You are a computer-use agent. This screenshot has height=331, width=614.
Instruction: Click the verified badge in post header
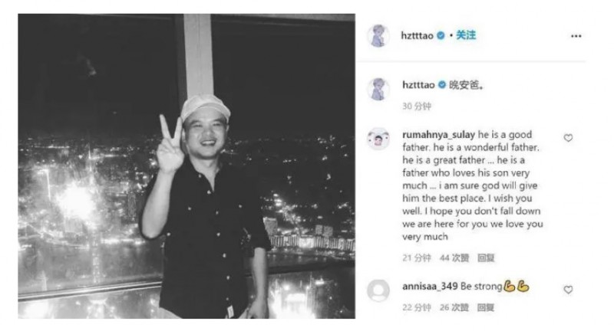(441, 35)
